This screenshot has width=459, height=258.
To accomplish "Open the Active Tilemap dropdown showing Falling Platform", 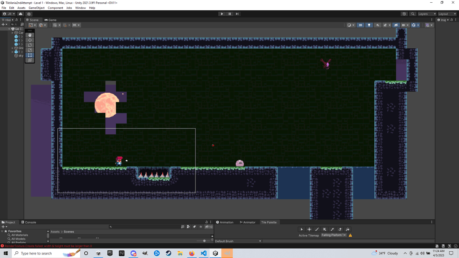I will pos(334,235).
